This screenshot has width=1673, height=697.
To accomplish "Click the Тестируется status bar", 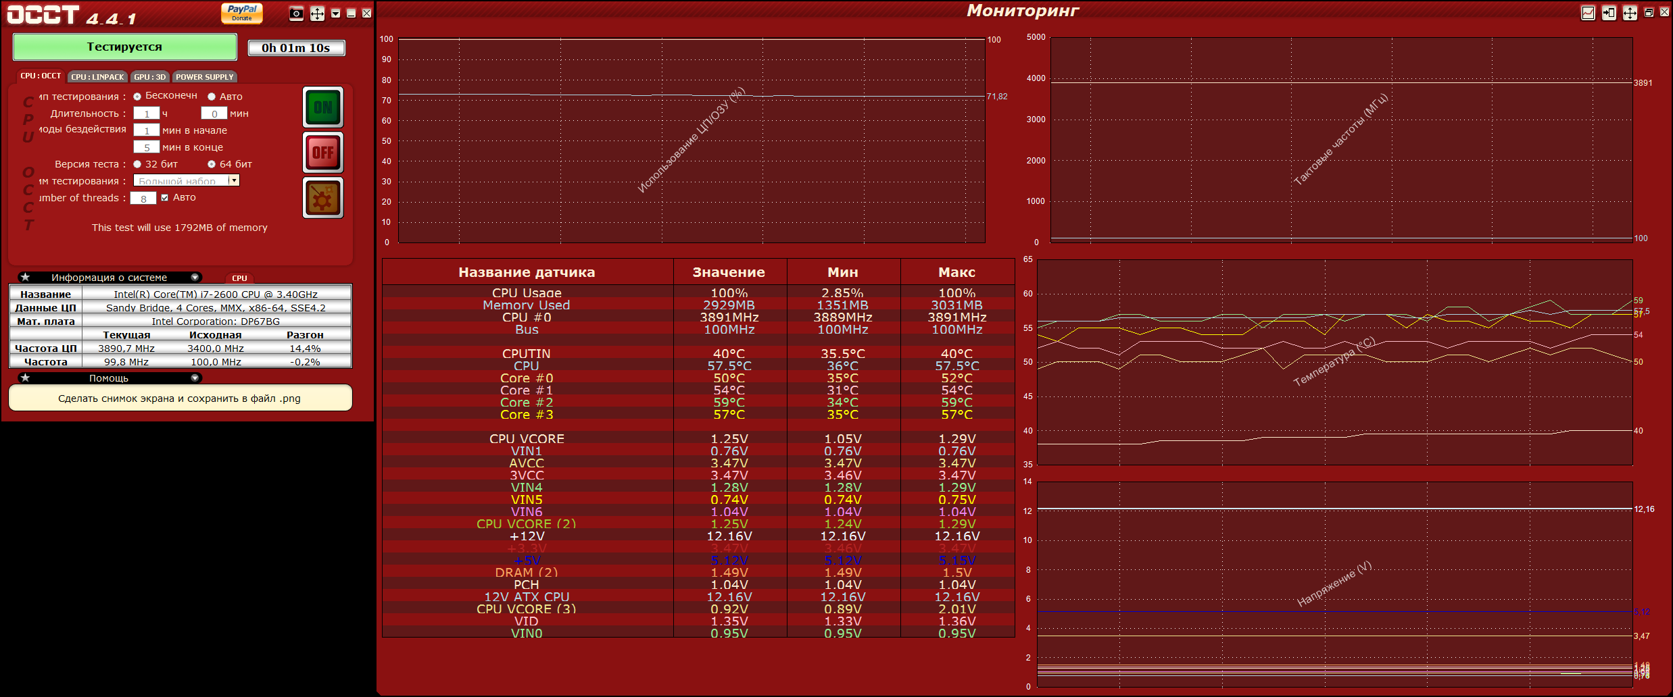I will click(125, 47).
